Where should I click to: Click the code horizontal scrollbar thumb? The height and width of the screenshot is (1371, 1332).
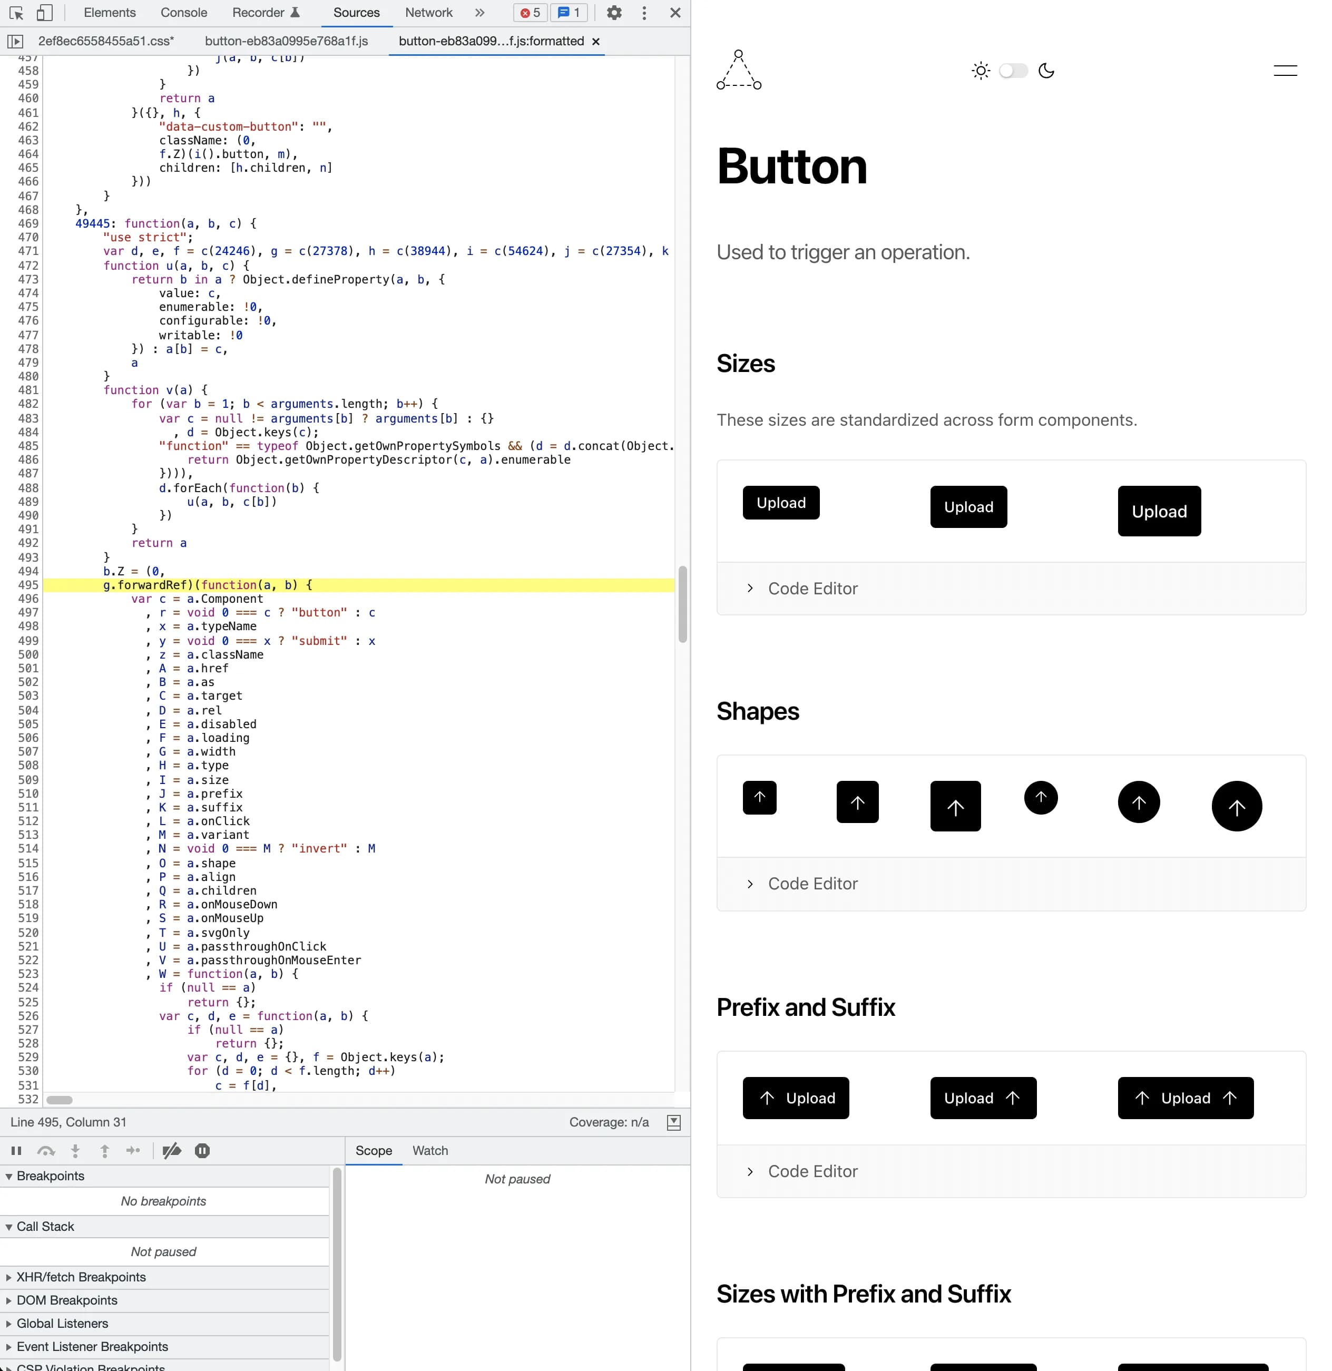(x=60, y=1100)
